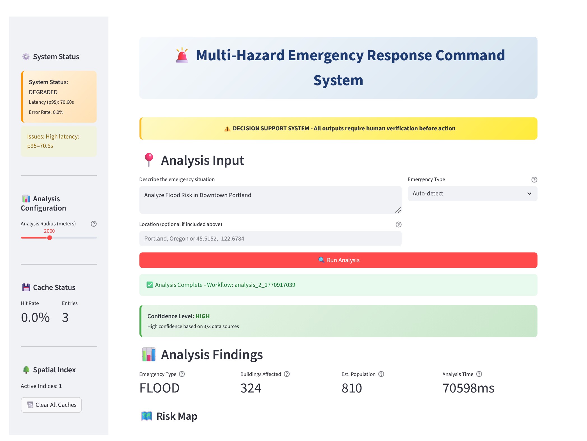Screen dimensions: 587x441
Task: Click the gear icon next to System Status
Action: 25,56
